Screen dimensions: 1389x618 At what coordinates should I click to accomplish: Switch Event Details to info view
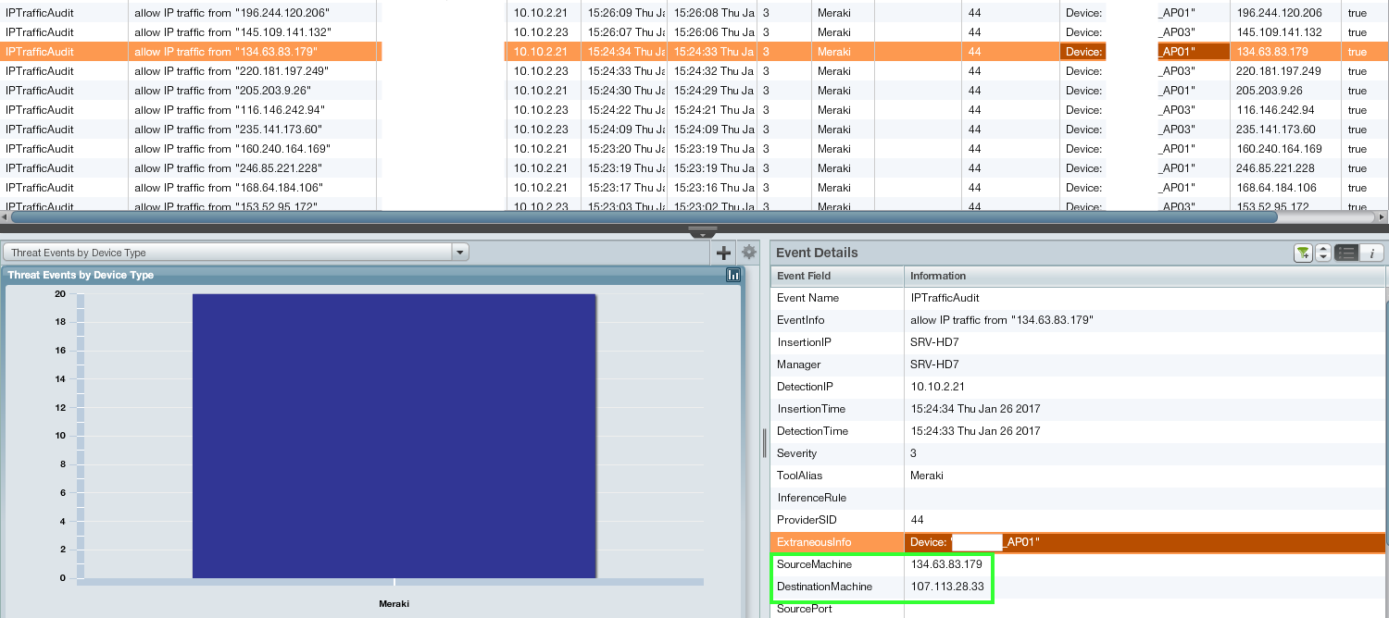click(1371, 253)
